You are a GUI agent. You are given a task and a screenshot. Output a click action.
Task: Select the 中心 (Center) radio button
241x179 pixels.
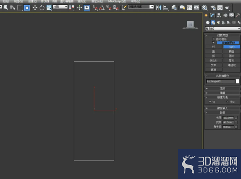(x=228, y=101)
